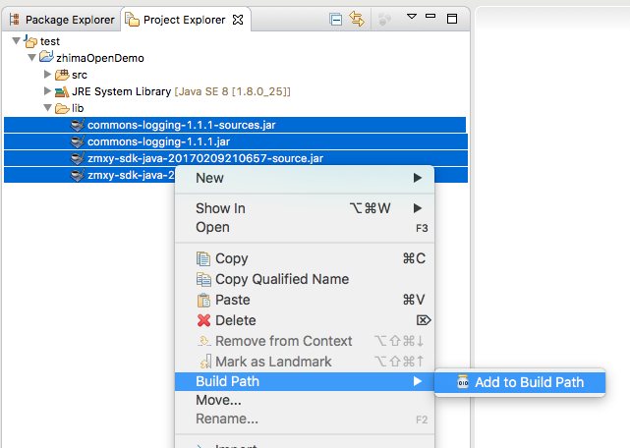Click the zmxy-sdk source jar file icon
The width and height of the screenshot is (630, 448).
pyautogui.click(x=77, y=159)
